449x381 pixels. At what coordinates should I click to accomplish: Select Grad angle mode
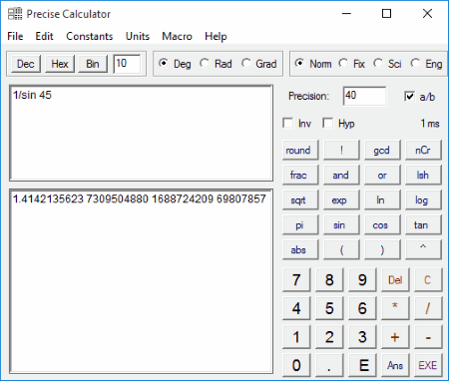point(259,64)
